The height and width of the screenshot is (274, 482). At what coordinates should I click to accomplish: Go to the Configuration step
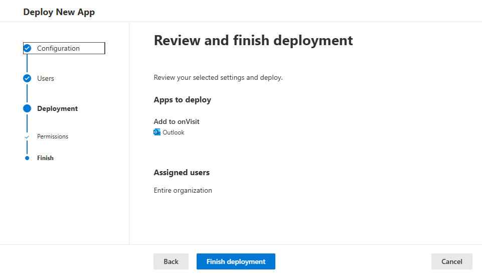(64, 48)
